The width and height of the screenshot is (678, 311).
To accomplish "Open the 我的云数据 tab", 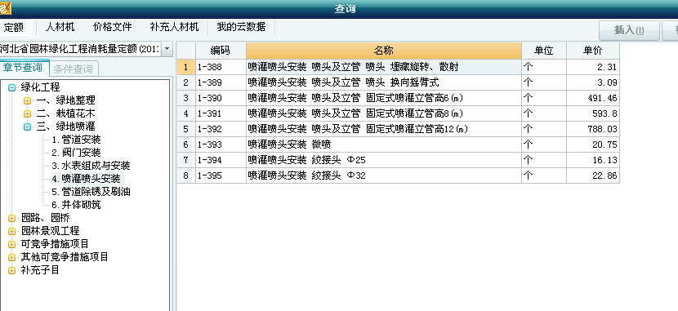I will tap(241, 27).
